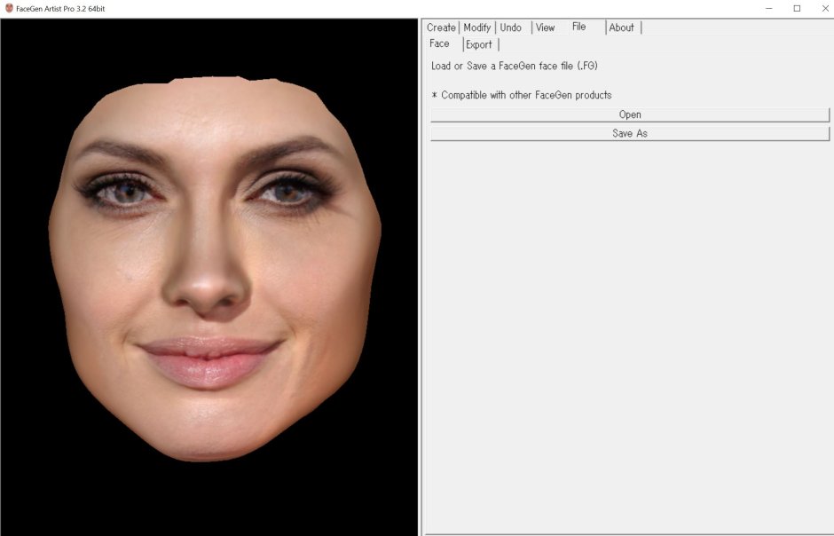Click the window title bar text
This screenshot has height=536, width=834.
[60, 8]
